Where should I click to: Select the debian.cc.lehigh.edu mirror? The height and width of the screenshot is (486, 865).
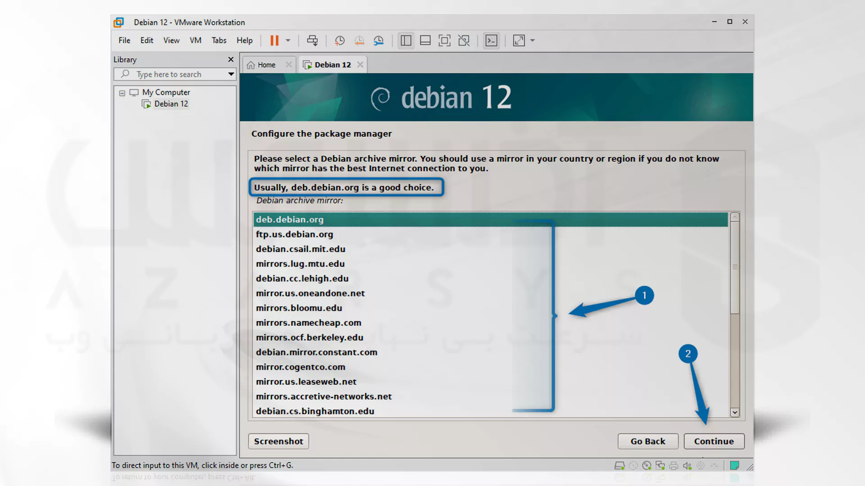pyautogui.click(x=490, y=279)
